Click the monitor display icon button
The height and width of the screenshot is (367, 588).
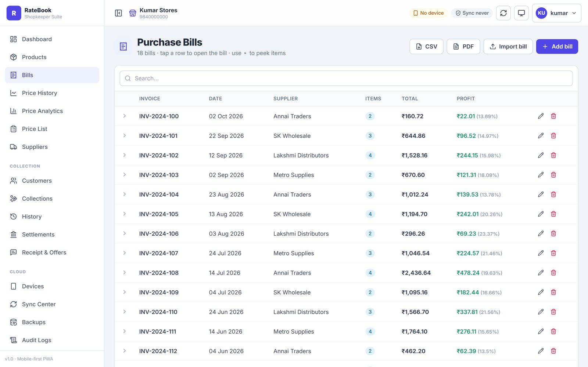click(x=521, y=13)
